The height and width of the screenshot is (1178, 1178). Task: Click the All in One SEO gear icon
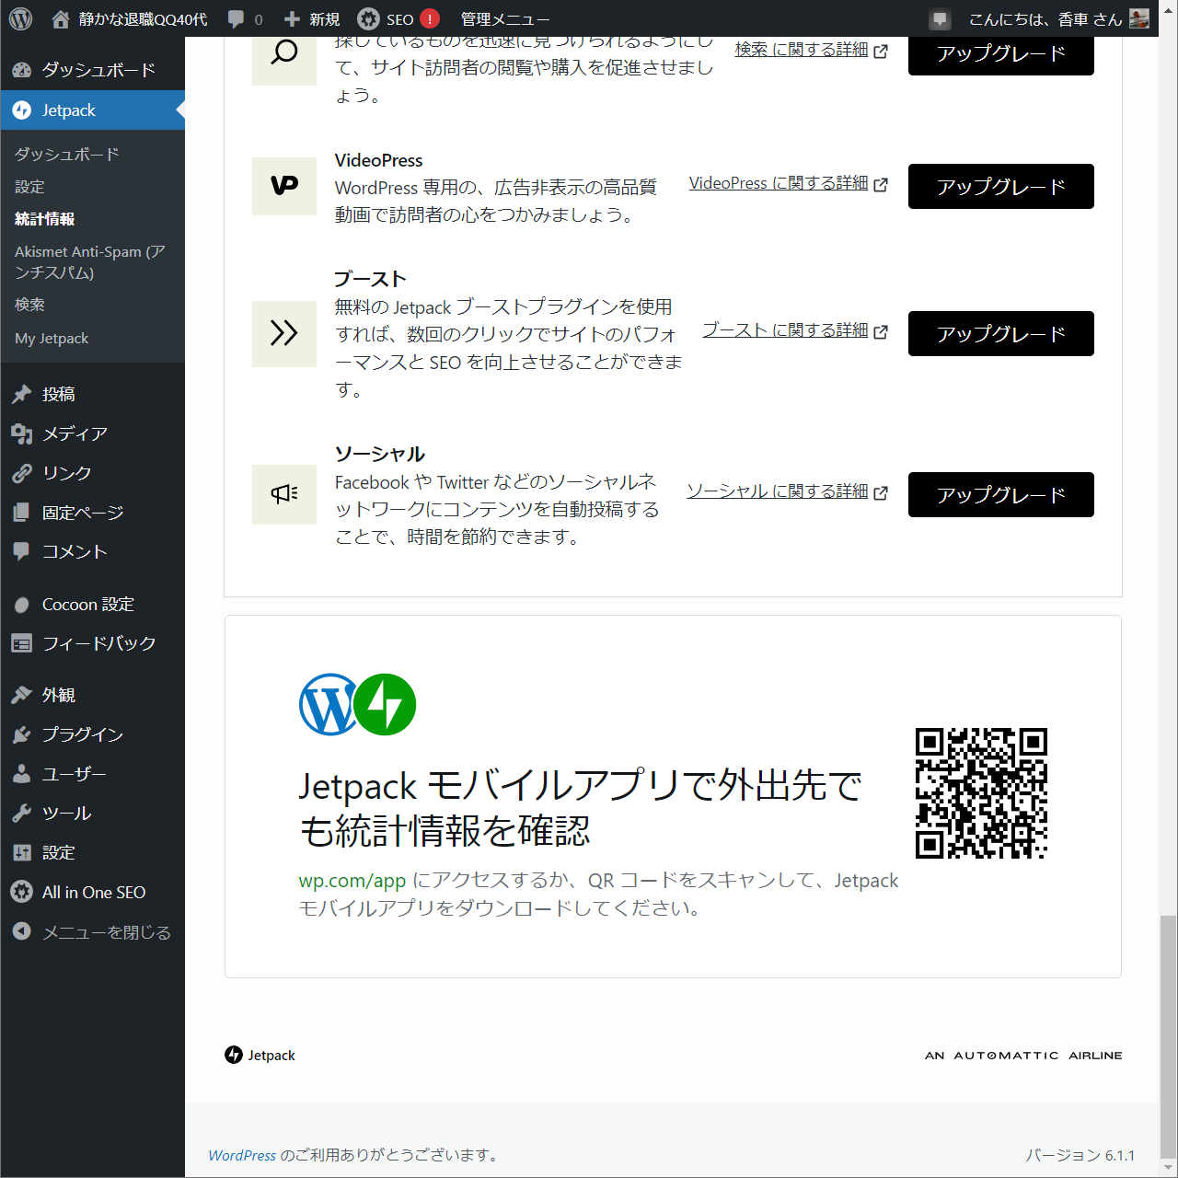[x=22, y=892]
